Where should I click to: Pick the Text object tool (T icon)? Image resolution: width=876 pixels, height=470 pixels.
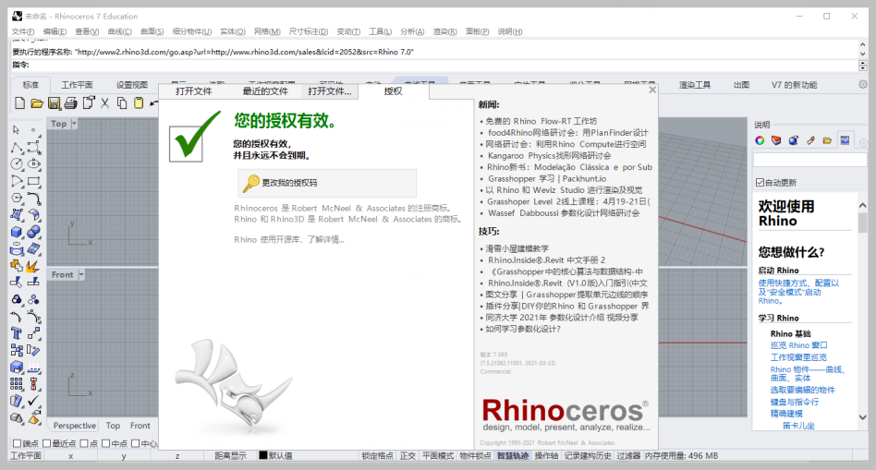click(x=17, y=333)
